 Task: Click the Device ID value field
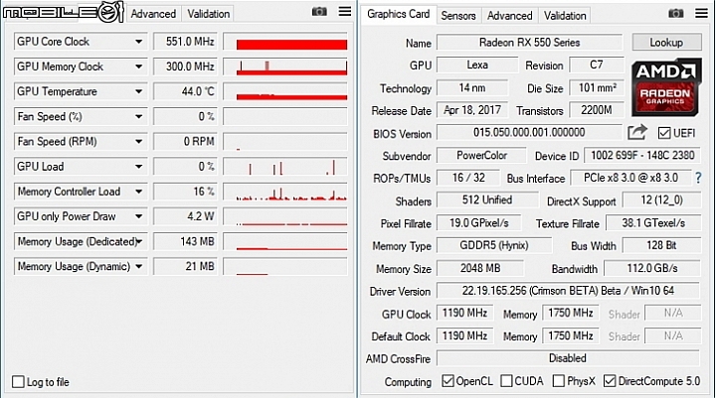(x=642, y=156)
